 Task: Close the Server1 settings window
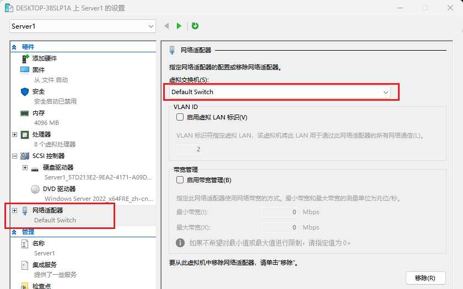(x=450, y=8)
